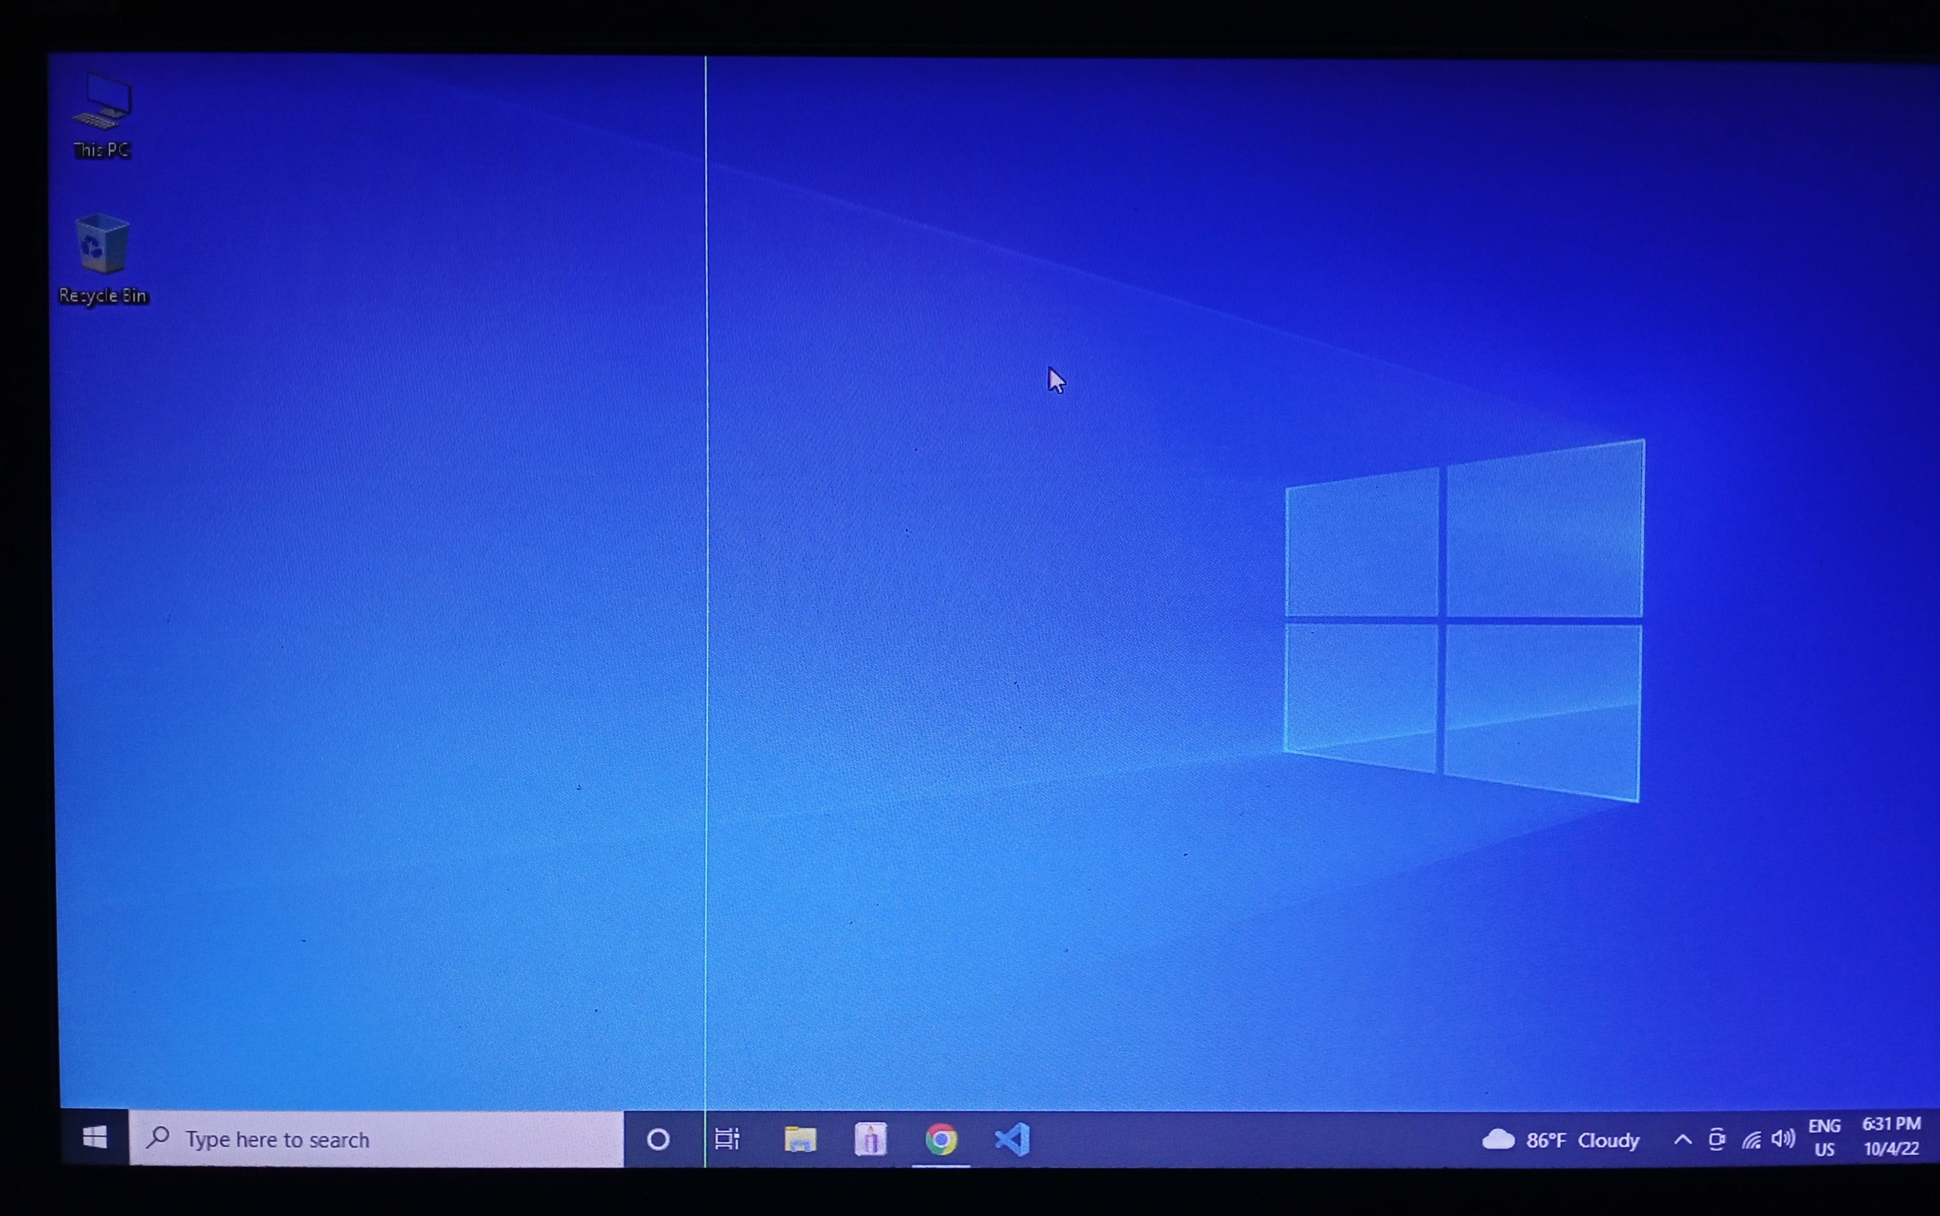Open the 6:31 PM clock calendar
The image size is (1940, 1216).
point(1891,1137)
